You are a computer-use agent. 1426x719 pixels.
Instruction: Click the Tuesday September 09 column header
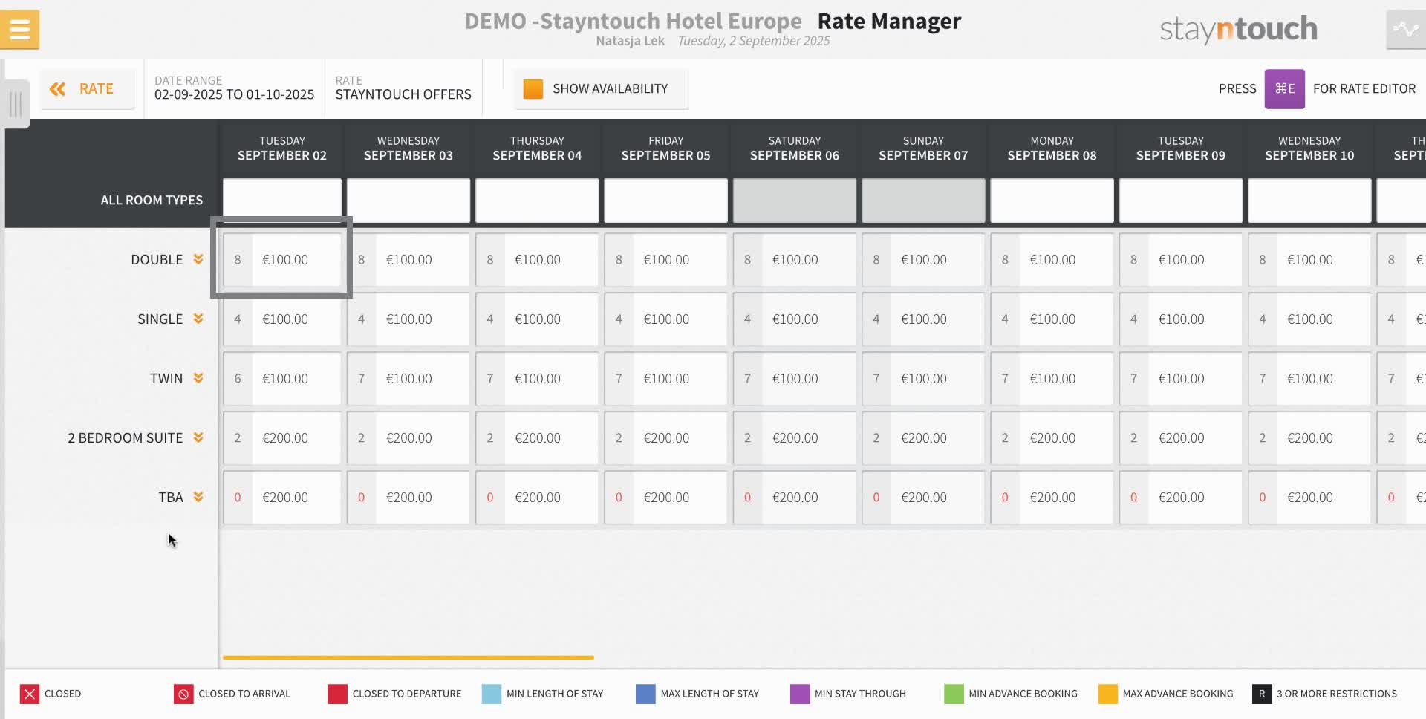click(x=1181, y=148)
